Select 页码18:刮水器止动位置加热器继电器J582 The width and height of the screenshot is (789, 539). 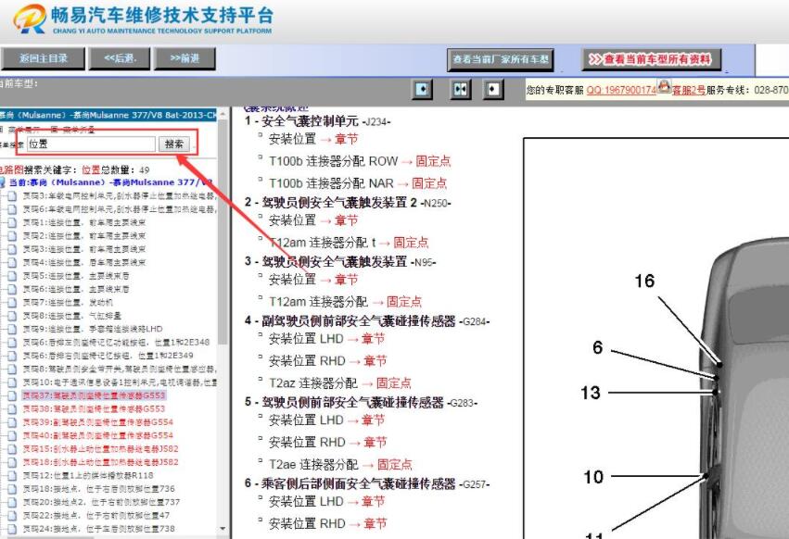[101, 462]
